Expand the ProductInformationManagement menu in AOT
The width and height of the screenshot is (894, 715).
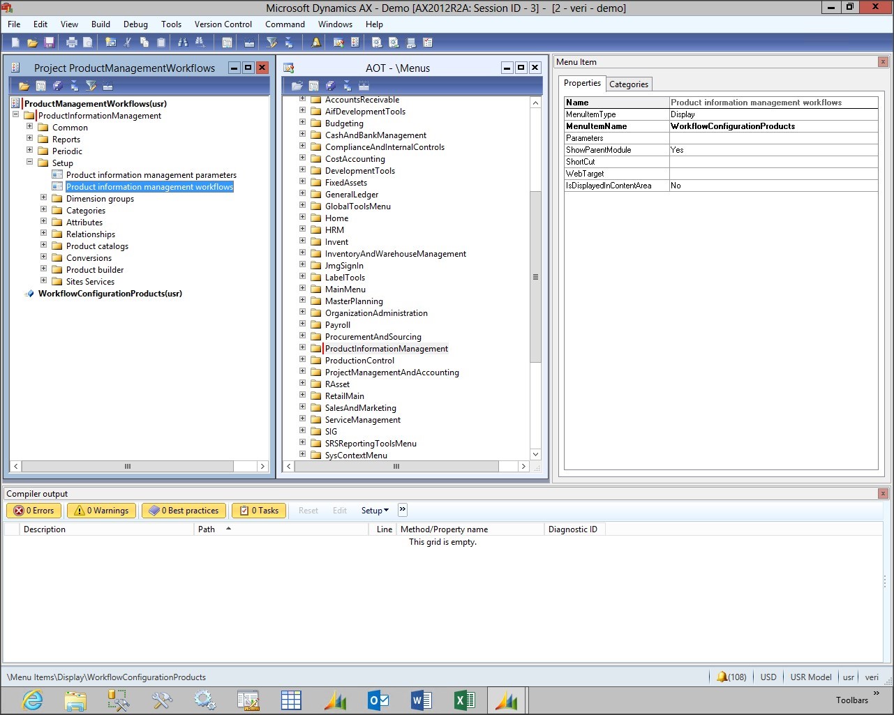click(302, 348)
